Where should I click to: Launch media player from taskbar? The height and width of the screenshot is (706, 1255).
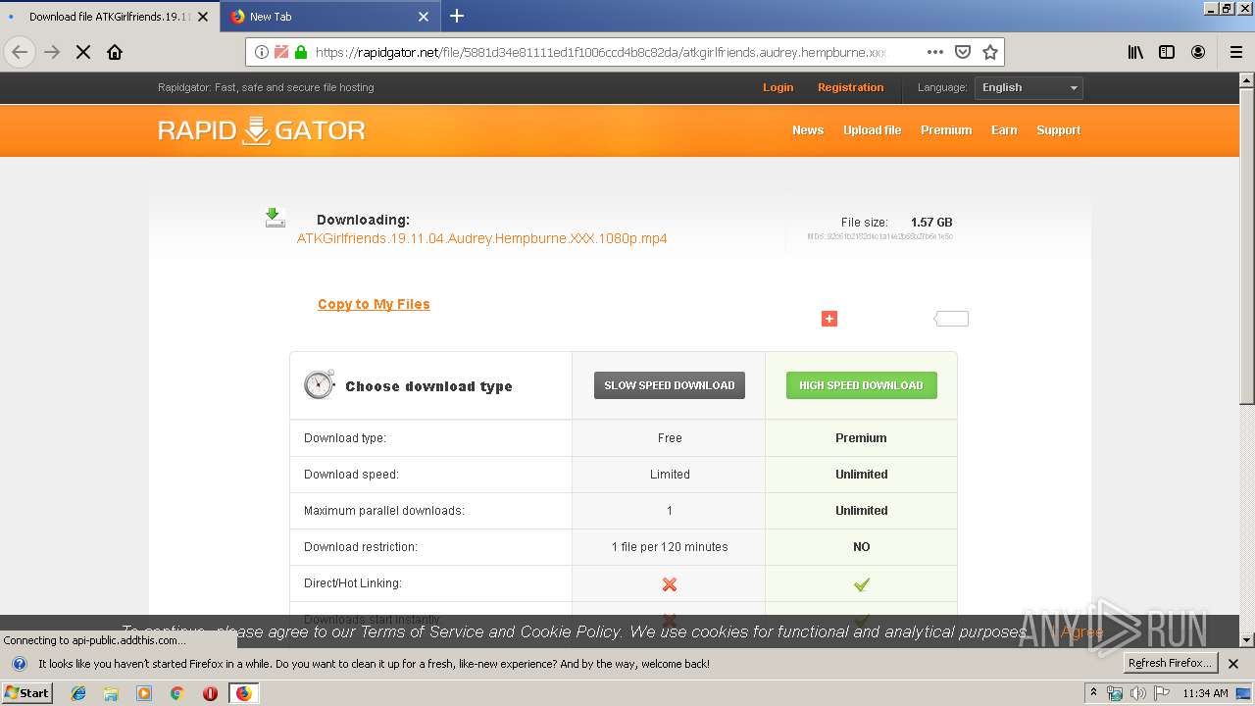[x=144, y=693]
